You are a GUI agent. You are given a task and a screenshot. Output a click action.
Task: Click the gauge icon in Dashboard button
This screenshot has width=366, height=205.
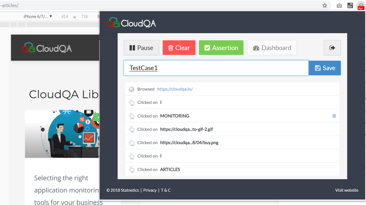tap(256, 48)
